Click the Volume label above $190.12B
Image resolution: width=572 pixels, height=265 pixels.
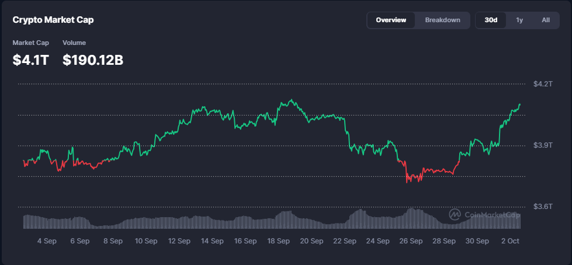point(74,43)
